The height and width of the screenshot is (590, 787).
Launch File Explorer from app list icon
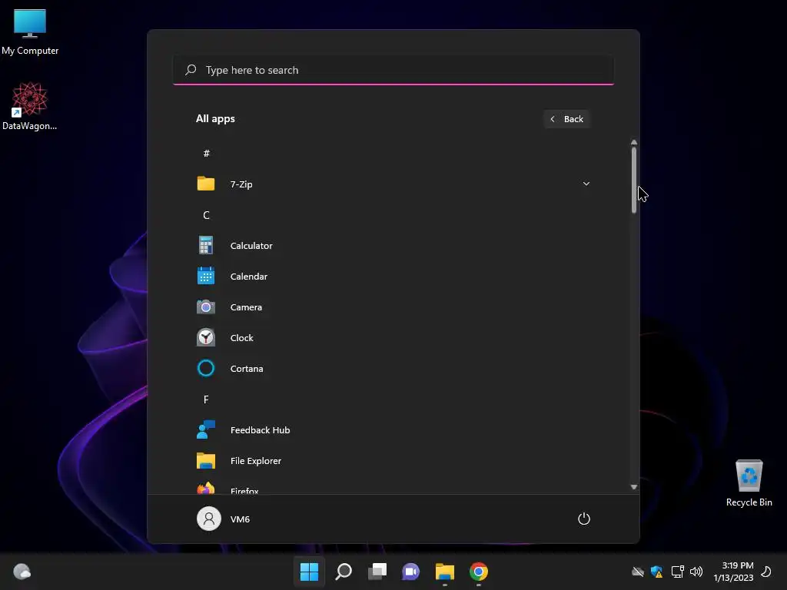(x=206, y=461)
